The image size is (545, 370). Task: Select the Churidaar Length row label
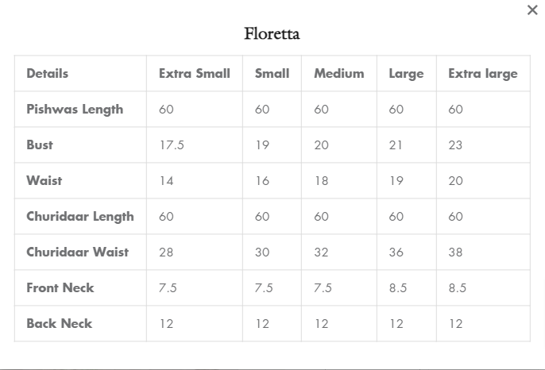pos(80,217)
